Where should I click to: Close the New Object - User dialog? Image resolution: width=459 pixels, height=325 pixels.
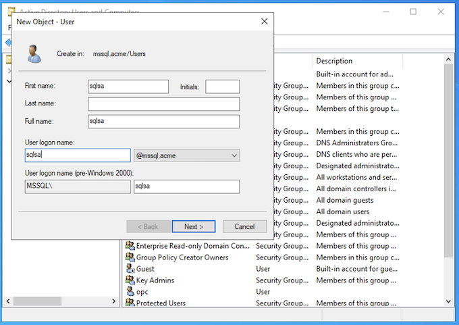pyautogui.click(x=265, y=22)
